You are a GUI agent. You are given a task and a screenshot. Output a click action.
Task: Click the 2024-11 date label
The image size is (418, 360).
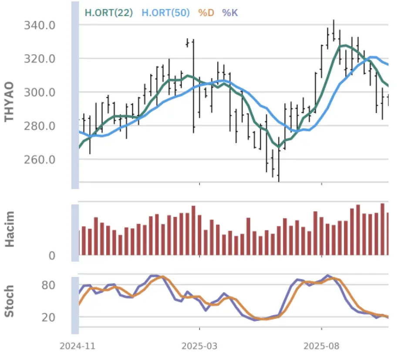tap(78, 347)
